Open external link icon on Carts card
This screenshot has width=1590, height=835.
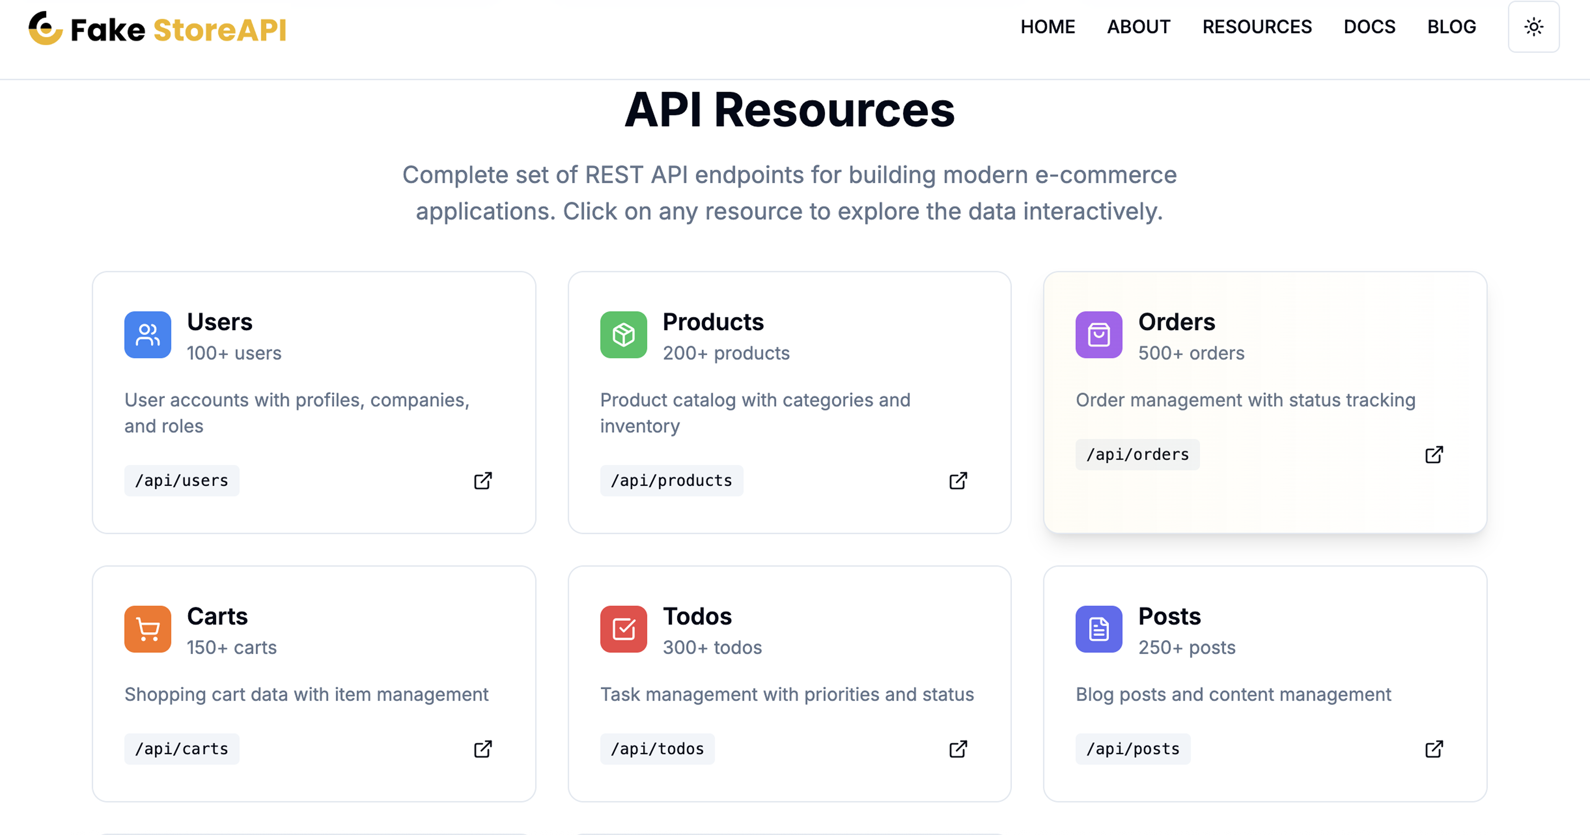(x=483, y=749)
